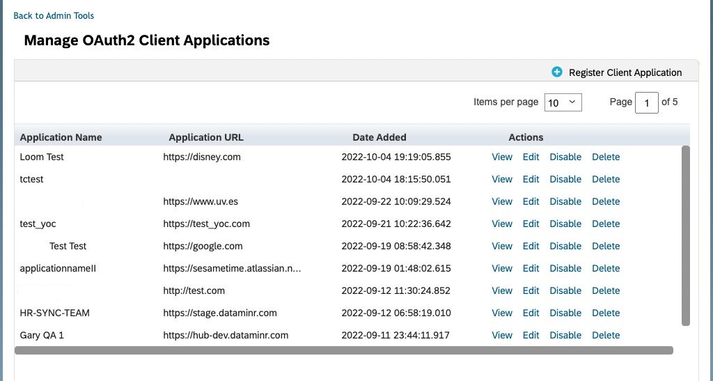Delete the test_yoc application
The width and height of the screenshot is (713, 381).
tap(606, 224)
